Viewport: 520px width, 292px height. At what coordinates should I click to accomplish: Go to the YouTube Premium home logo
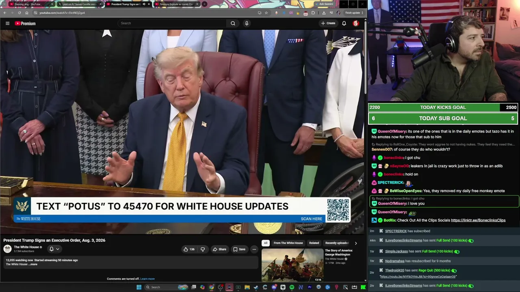[25, 24]
